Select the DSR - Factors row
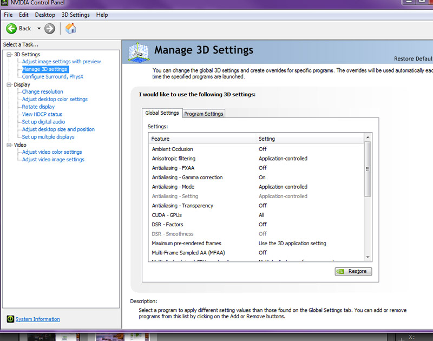The image size is (433, 341). pyautogui.click(x=256, y=225)
